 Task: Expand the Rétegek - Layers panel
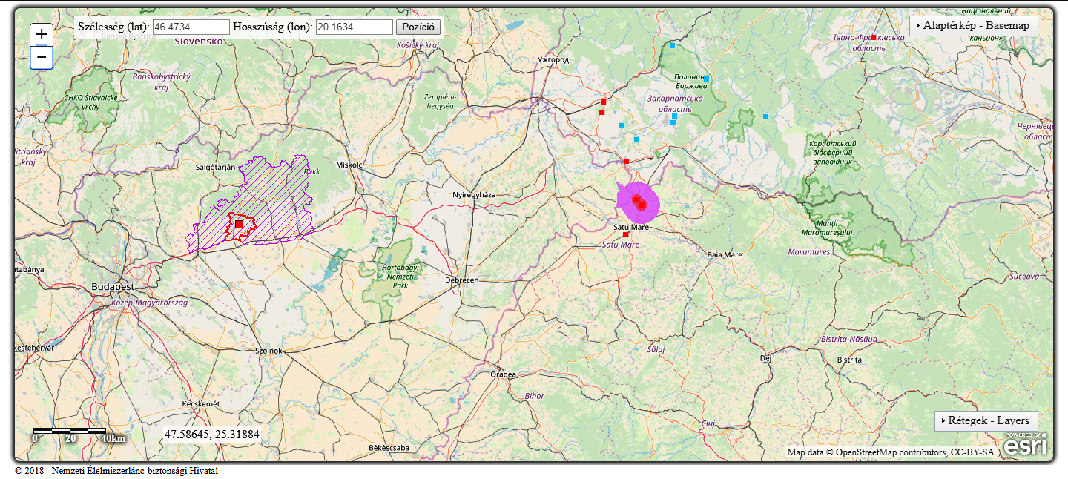(986, 420)
